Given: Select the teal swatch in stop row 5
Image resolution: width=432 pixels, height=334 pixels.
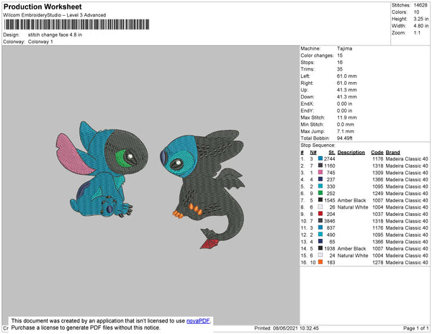Looking at the screenshot, I should [320, 186].
